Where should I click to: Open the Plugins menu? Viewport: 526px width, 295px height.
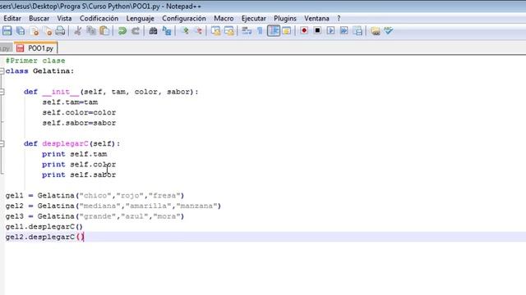[285, 18]
